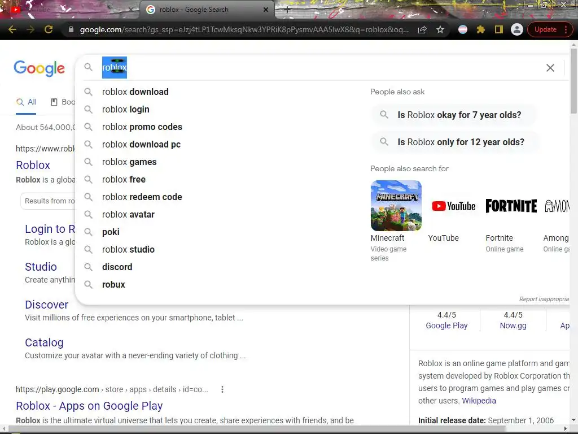Open the profile avatar icon
Screen dimensions: 578x434
pyautogui.click(x=517, y=29)
